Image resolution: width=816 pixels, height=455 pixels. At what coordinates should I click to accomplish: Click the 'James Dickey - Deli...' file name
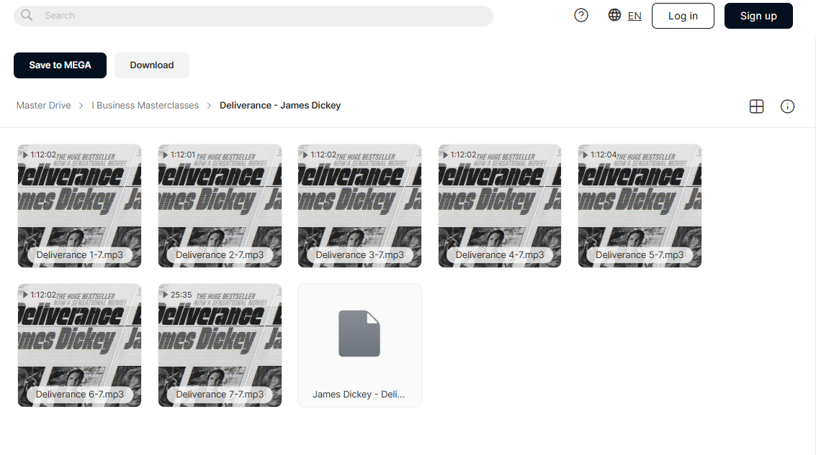coord(359,395)
